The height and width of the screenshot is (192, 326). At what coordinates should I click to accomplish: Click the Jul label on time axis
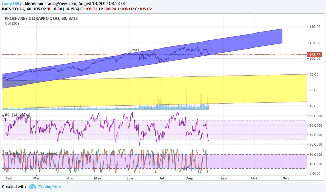pyautogui.click(x=161, y=178)
